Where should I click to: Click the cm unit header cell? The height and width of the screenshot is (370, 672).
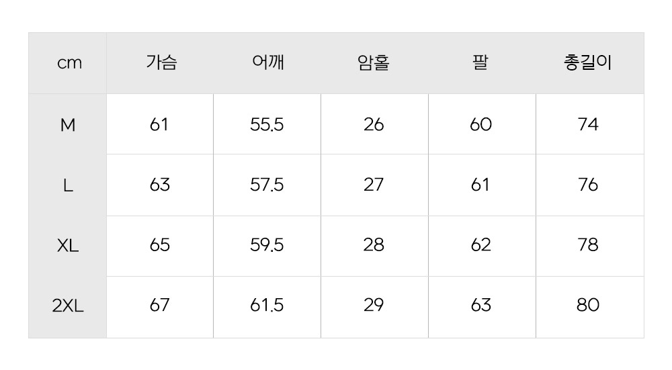[x=69, y=63]
